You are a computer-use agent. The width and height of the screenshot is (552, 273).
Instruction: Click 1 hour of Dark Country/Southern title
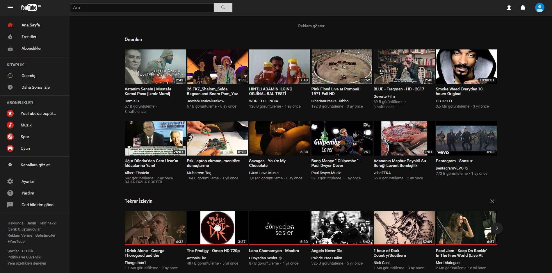coord(390,253)
